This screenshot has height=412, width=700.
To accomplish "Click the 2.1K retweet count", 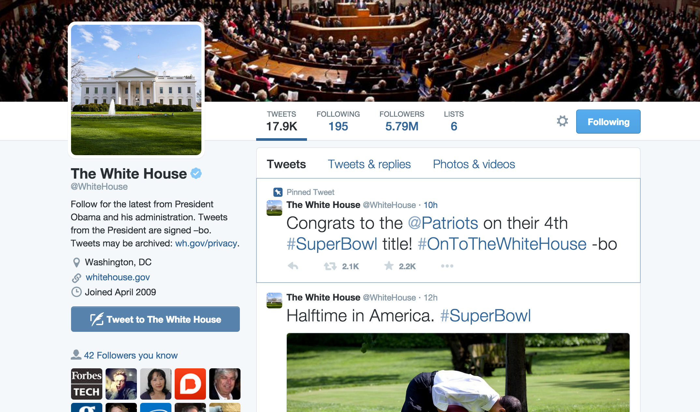I will (x=350, y=267).
